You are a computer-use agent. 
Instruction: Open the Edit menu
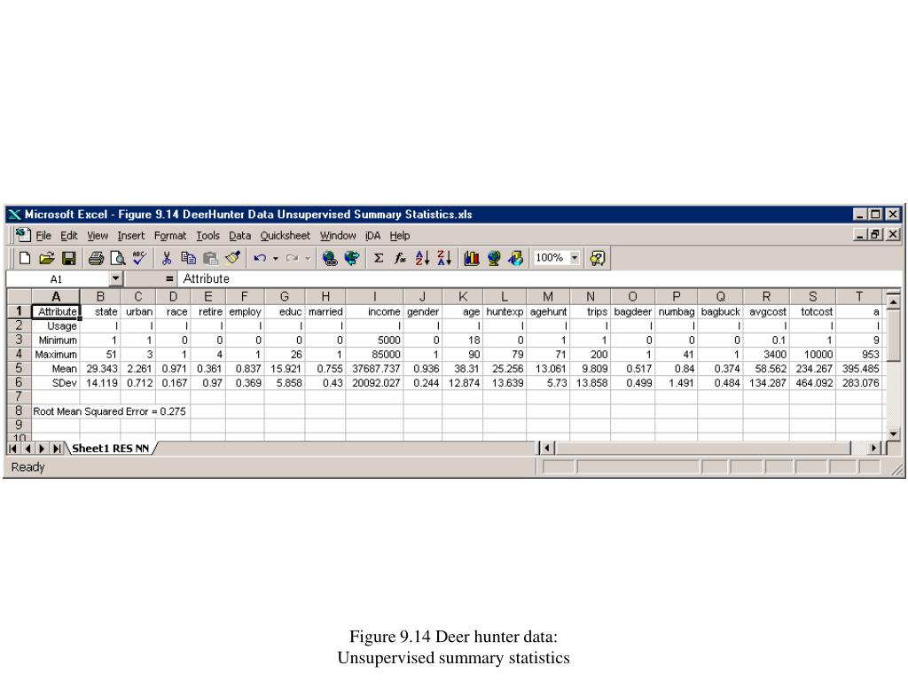point(69,236)
